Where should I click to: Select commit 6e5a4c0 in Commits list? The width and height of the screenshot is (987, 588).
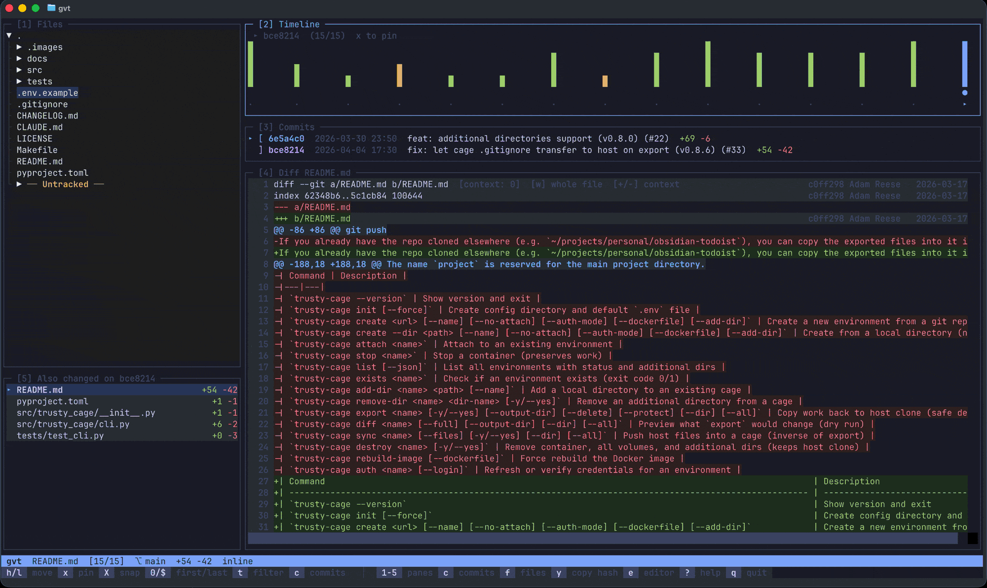pos(286,139)
